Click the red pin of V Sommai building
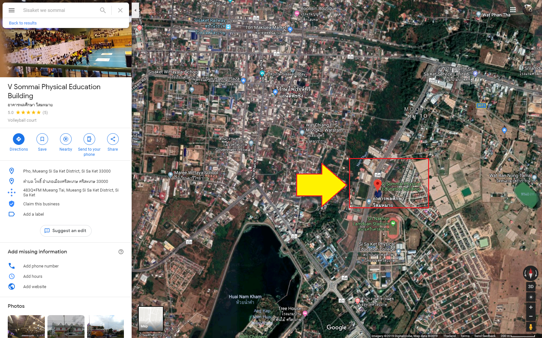 click(377, 185)
